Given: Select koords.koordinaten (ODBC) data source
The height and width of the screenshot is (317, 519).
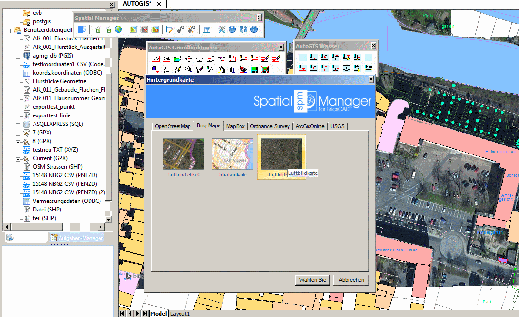Looking at the screenshot, I should pos(68,73).
